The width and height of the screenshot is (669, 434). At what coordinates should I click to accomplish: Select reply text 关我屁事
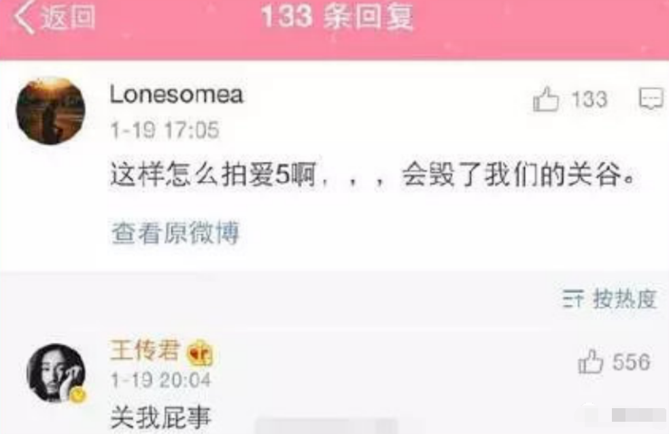[160, 417]
